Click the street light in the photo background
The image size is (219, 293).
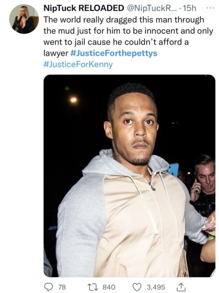point(74,100)
